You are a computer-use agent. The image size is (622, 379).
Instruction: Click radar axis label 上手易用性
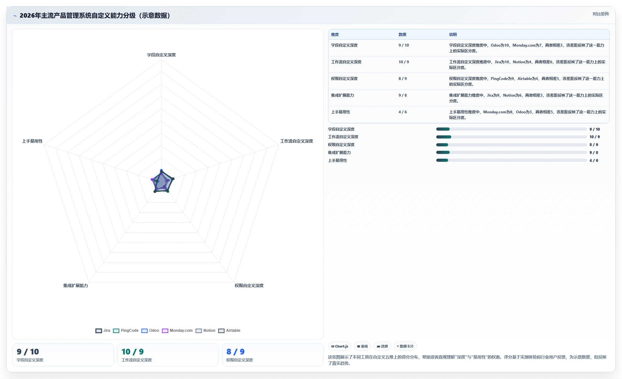coord(32,141)
